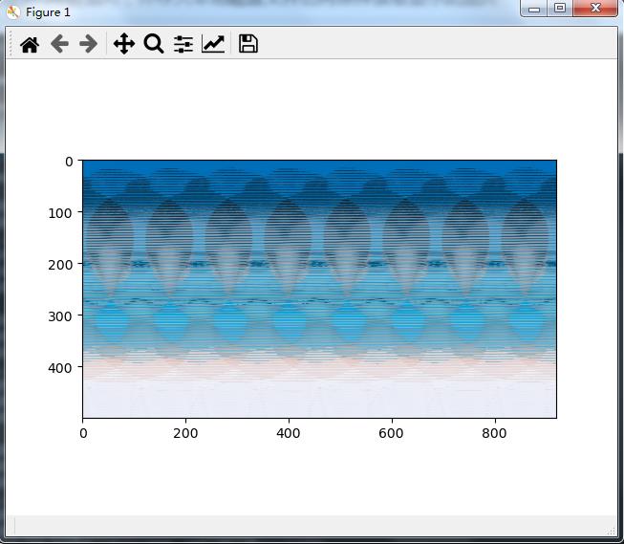Reset the view with the Home icon
The height and width of the screenshot is (544, 624).
click(30, 44)
